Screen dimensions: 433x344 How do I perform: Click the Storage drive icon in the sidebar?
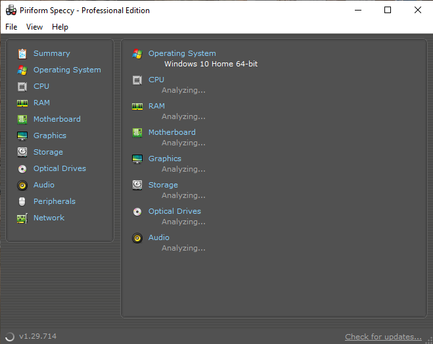(x=22, y=152)
